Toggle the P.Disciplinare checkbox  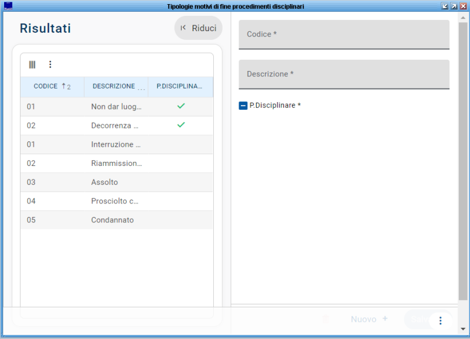pyautogui.click(x=243, y=106)
